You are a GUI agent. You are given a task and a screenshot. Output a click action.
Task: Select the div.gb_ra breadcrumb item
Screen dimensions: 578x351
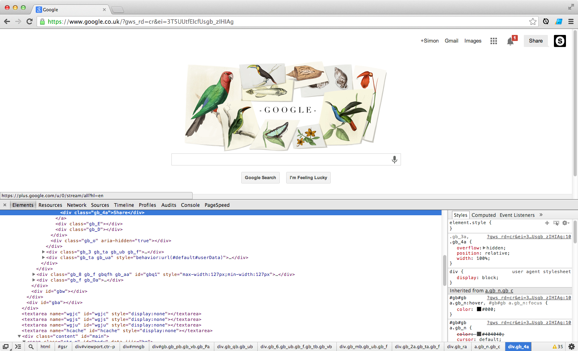pos(457,347)
